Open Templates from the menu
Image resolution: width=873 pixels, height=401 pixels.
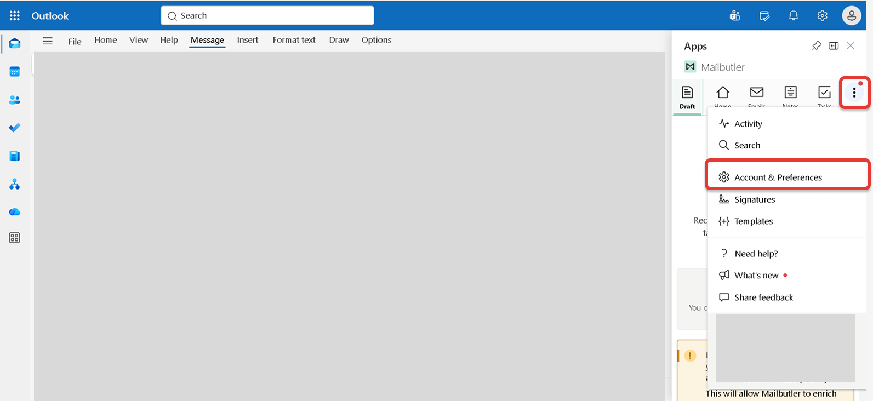(x=787, y=221)
